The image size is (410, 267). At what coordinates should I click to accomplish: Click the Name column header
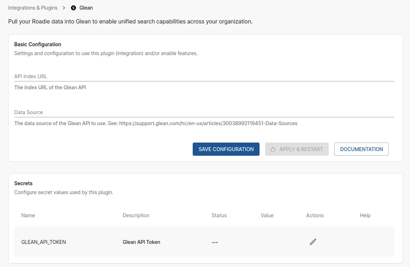[28, 215]
